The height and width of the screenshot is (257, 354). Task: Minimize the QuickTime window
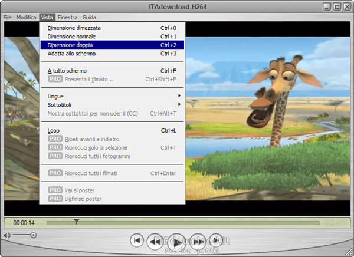coord(327,6)
